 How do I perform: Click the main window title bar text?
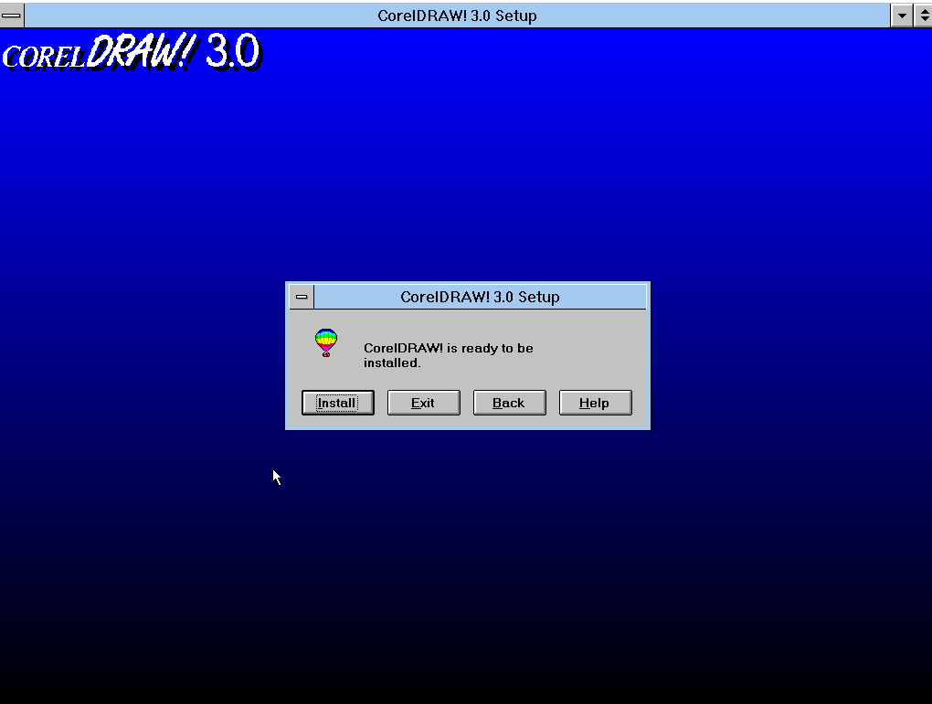[457, 15]
